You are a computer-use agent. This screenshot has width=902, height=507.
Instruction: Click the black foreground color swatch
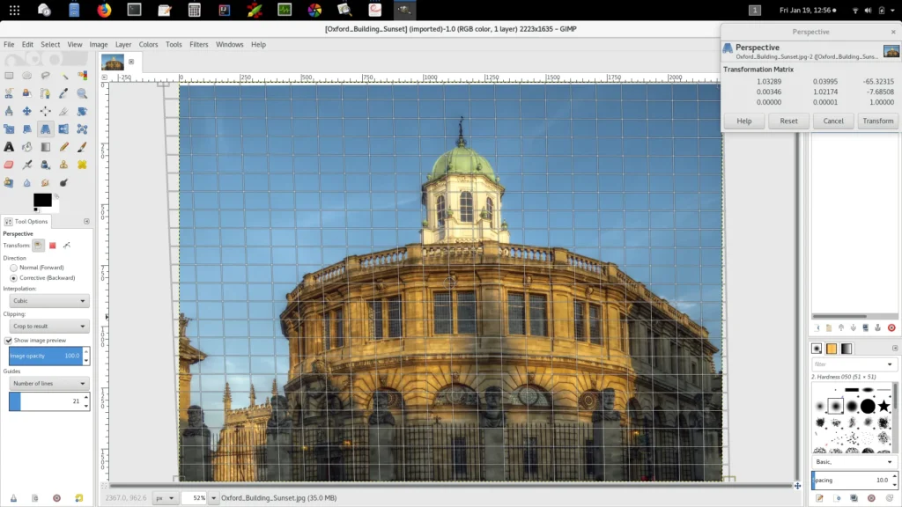[42, 200]
